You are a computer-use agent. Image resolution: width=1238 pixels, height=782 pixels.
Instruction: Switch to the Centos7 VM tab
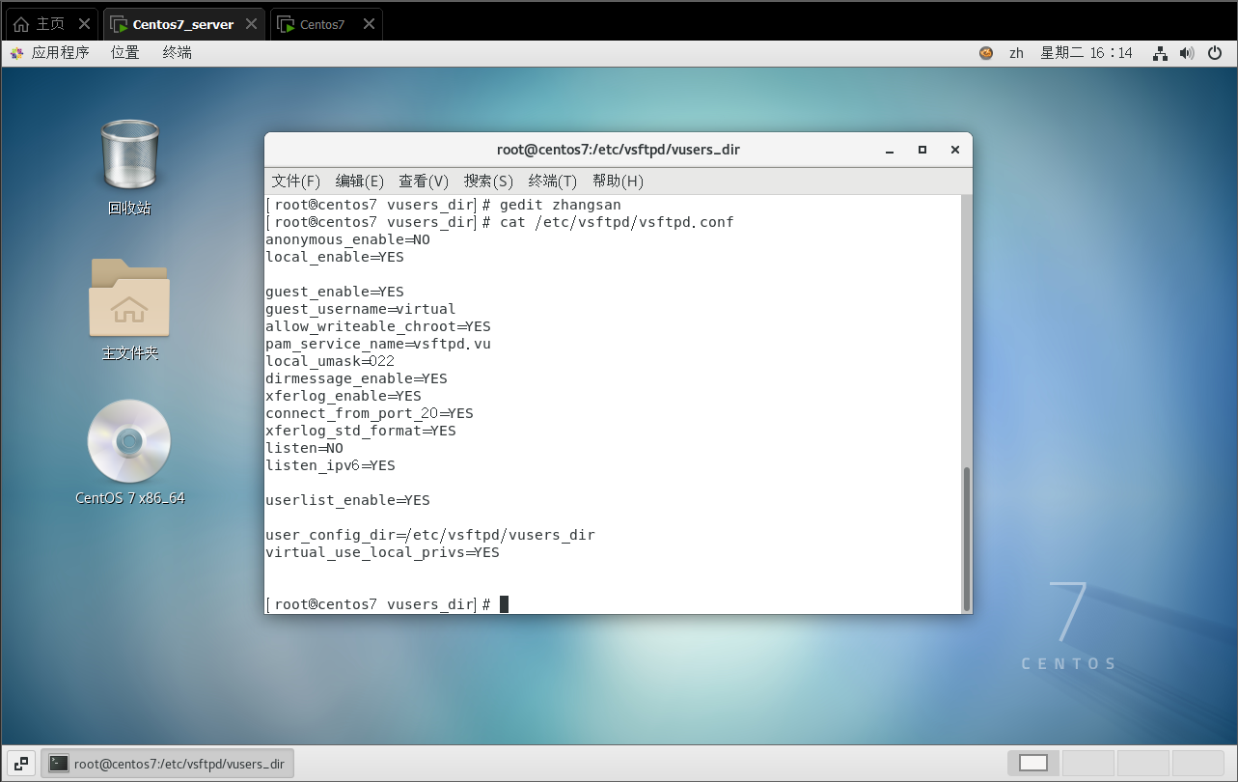pos(321,24)
